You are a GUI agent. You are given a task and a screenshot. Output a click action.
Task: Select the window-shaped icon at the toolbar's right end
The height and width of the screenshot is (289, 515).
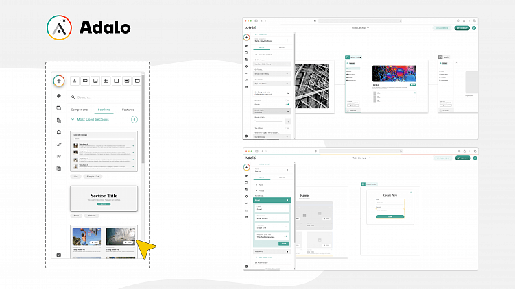pos(137,81)
